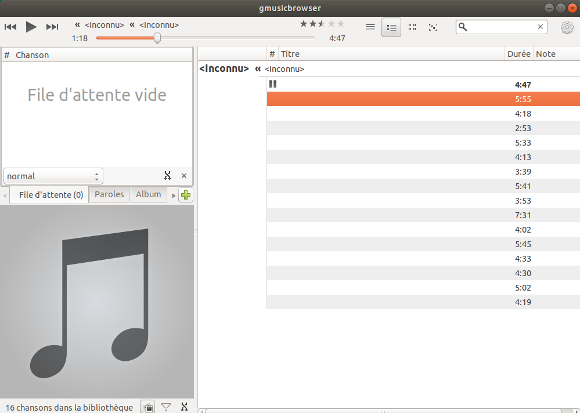The width and height of the screenshot is (580, 413).
Task: Select the song lasting 4:30
Action: (423, 273)
